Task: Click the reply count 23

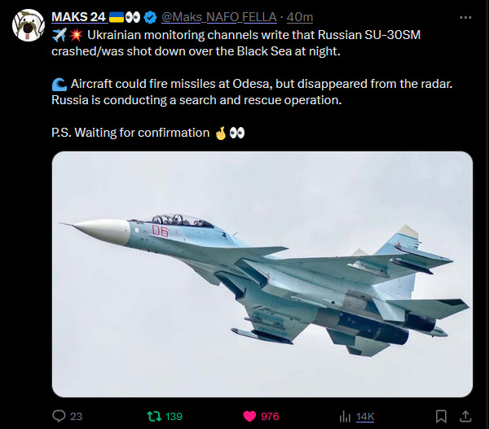Action: [76, 416]
